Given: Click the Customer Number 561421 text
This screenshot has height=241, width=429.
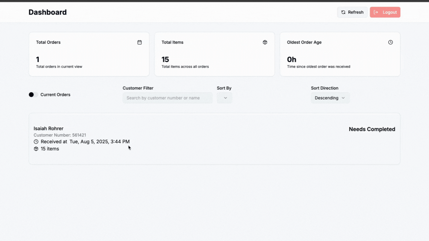Looking at the screenshot, I should tap(60, 135).
